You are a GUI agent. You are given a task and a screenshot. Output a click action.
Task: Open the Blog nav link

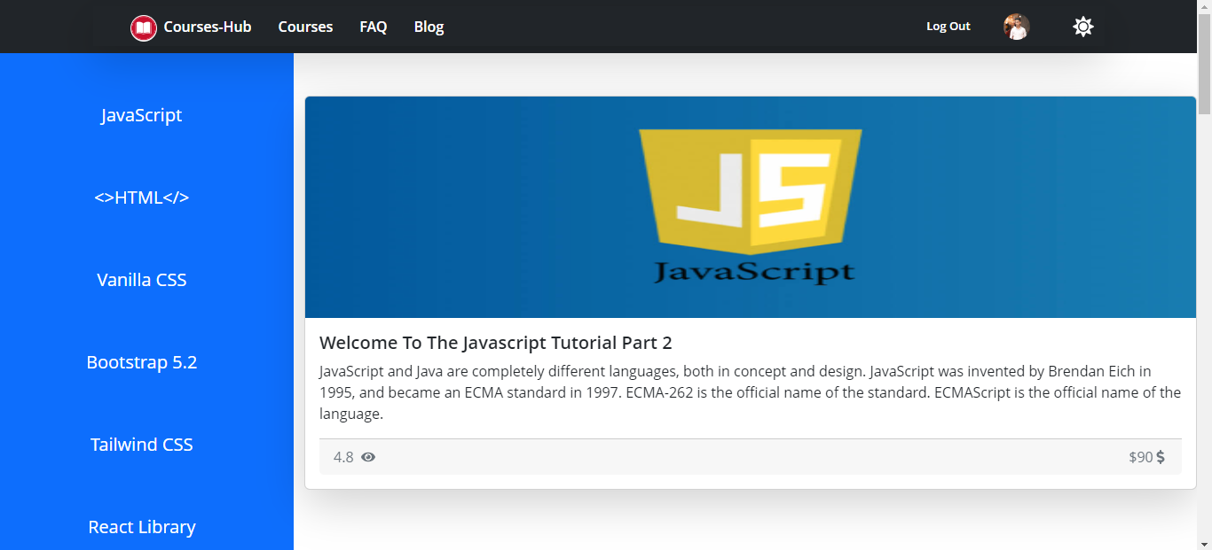pos(429,27)
